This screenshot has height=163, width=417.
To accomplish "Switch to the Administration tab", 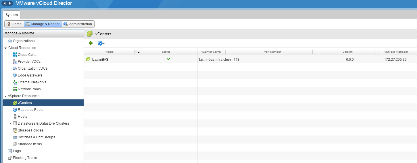I will click(78, 24).
